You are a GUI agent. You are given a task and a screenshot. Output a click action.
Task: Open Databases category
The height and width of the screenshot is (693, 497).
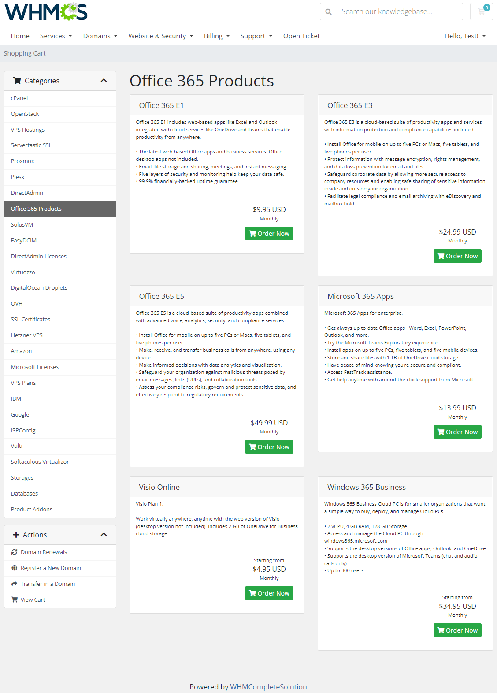point(60,494)
